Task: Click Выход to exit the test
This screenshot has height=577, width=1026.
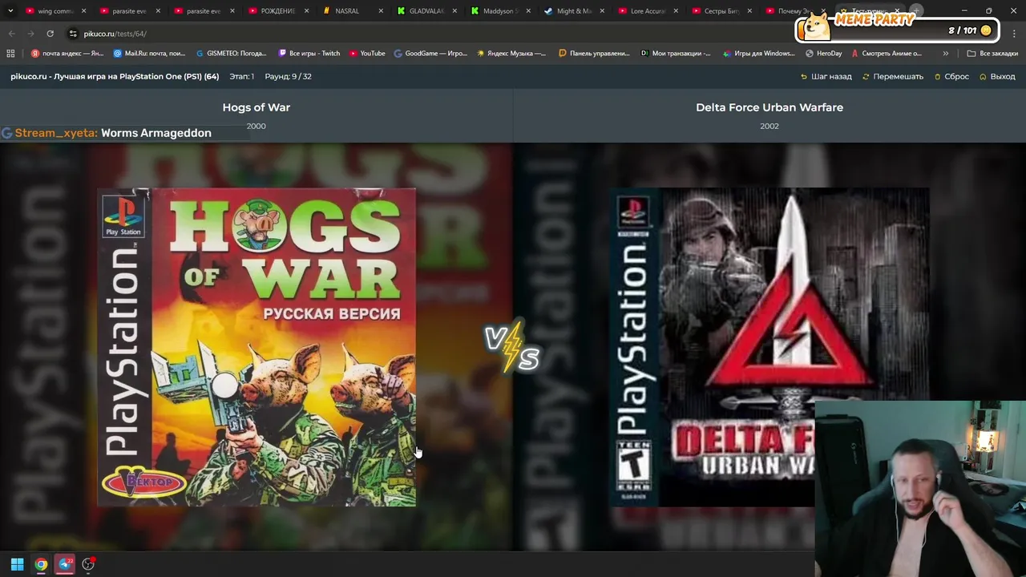Action: (x=997, y=76)
